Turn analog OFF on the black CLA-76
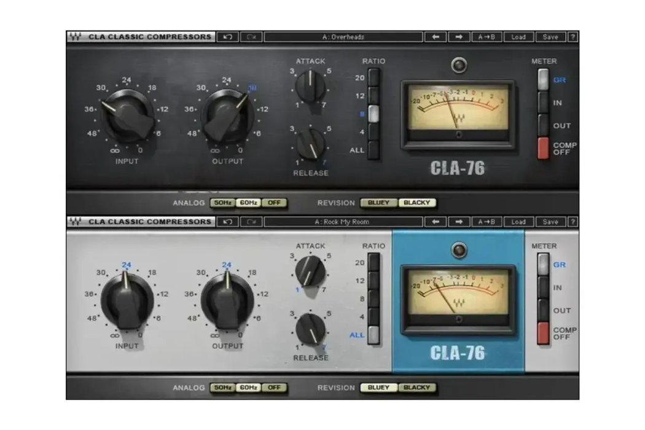The image size is (645, 430). click(x=274, y=203)
